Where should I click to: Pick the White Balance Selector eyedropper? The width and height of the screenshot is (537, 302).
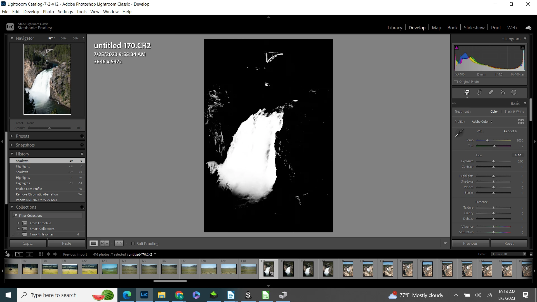click(459, 133)
